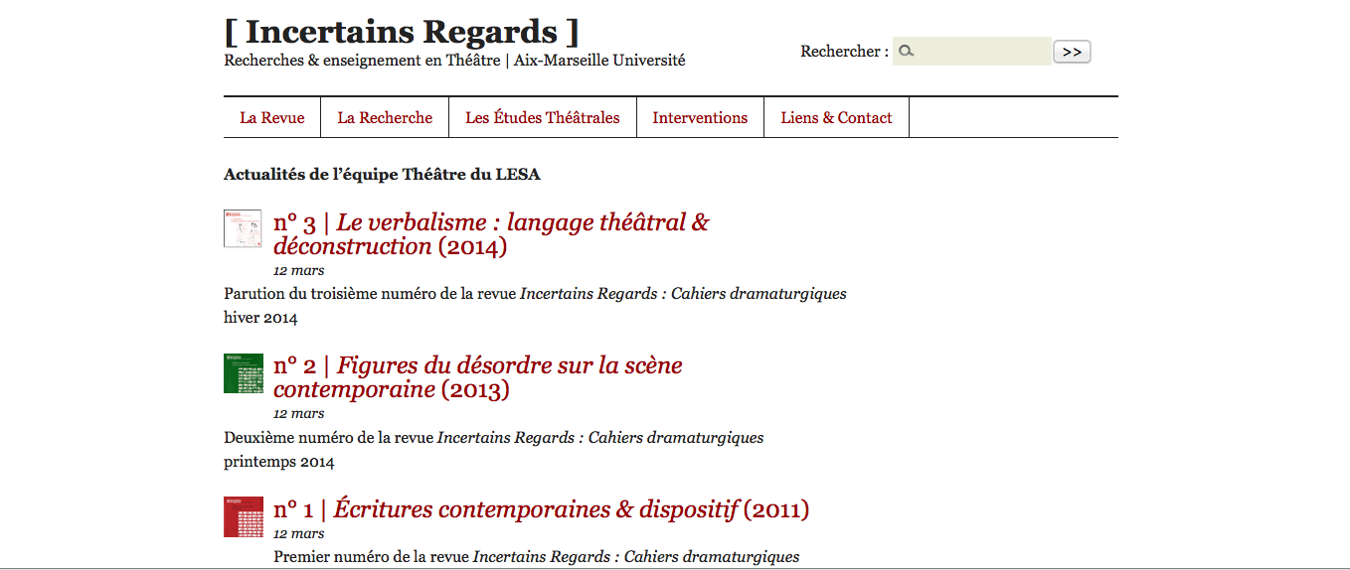Open article 'Le verbalisme : langage théâtral & déconstruction'
This screenshot has width=1350, height=570.
pos(491,234)
